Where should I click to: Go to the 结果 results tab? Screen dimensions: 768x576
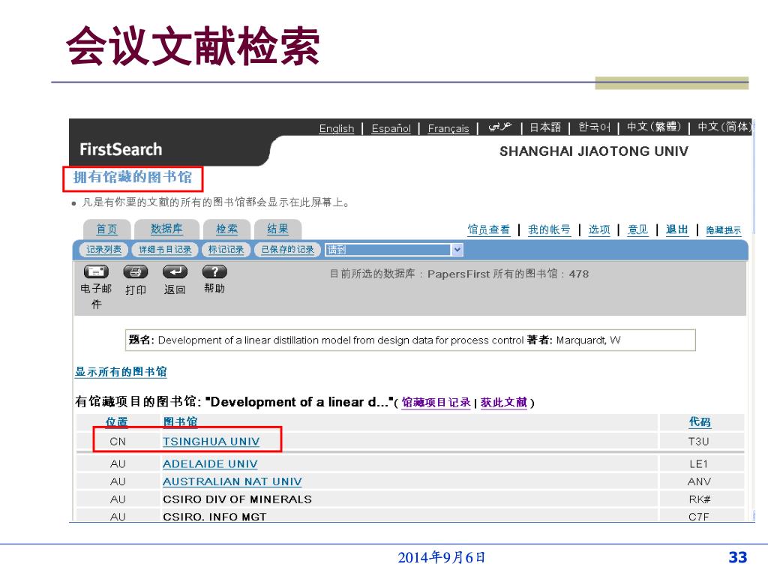[277, 229]
